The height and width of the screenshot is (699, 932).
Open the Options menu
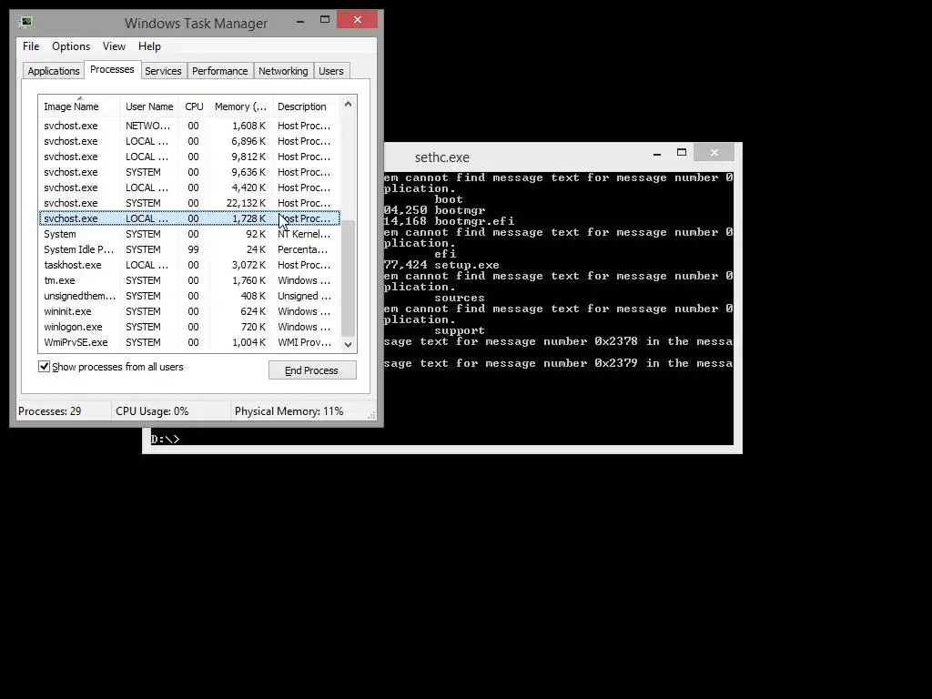point(71,46)
